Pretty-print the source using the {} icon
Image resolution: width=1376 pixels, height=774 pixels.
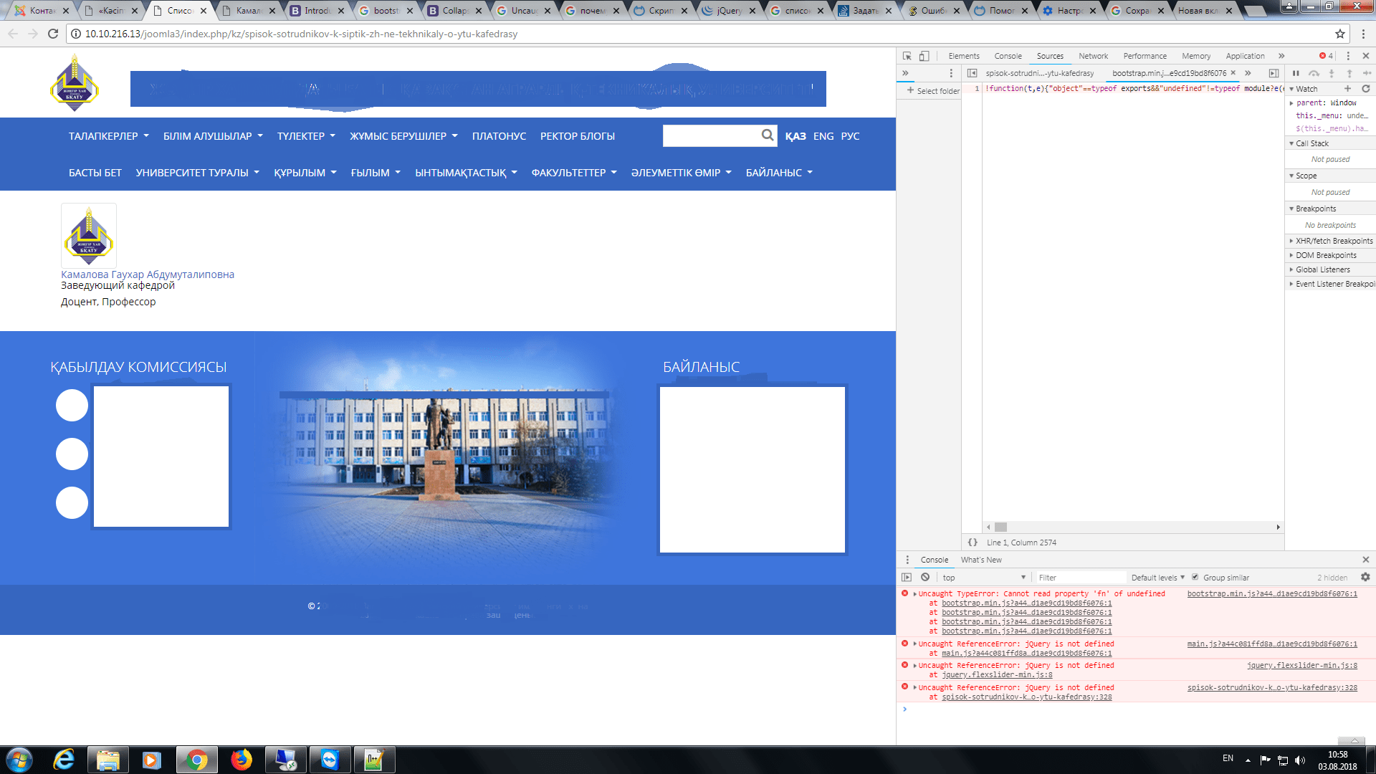click(973, 543)
